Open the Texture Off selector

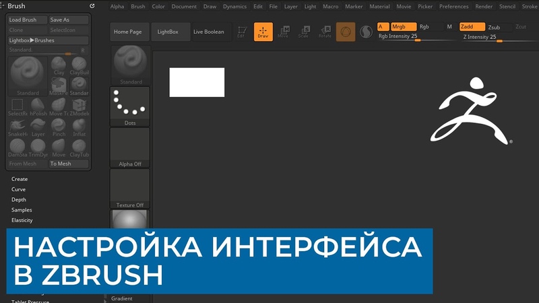(x=130, y=189)
